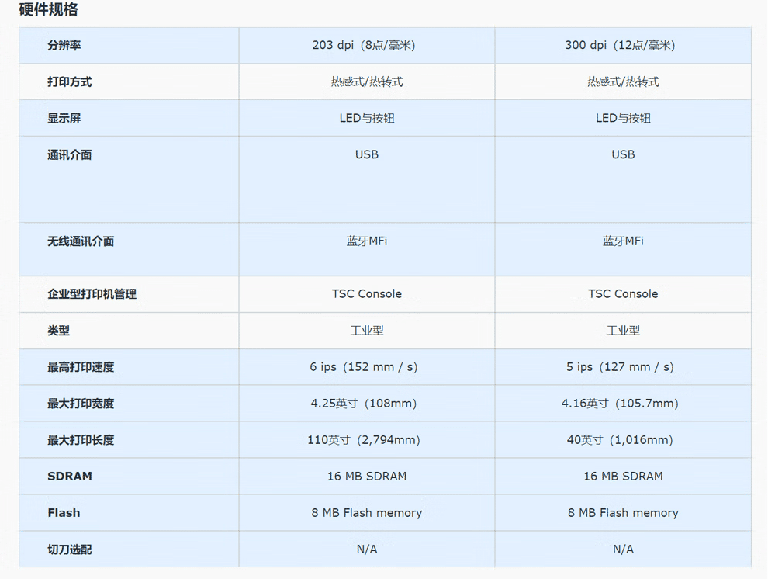
Task: Click the 显示屏 row label
Action: click(x=64, y=119)
